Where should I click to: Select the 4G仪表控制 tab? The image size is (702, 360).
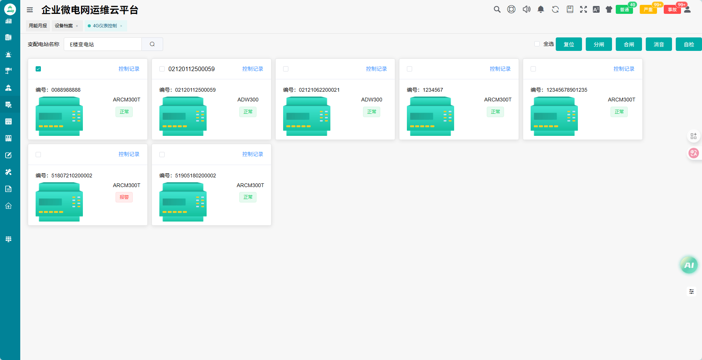(x=105, y=26)
